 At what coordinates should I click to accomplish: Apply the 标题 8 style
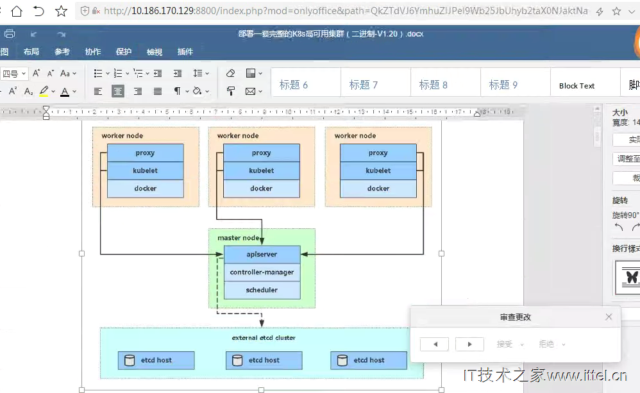(446, 82)
